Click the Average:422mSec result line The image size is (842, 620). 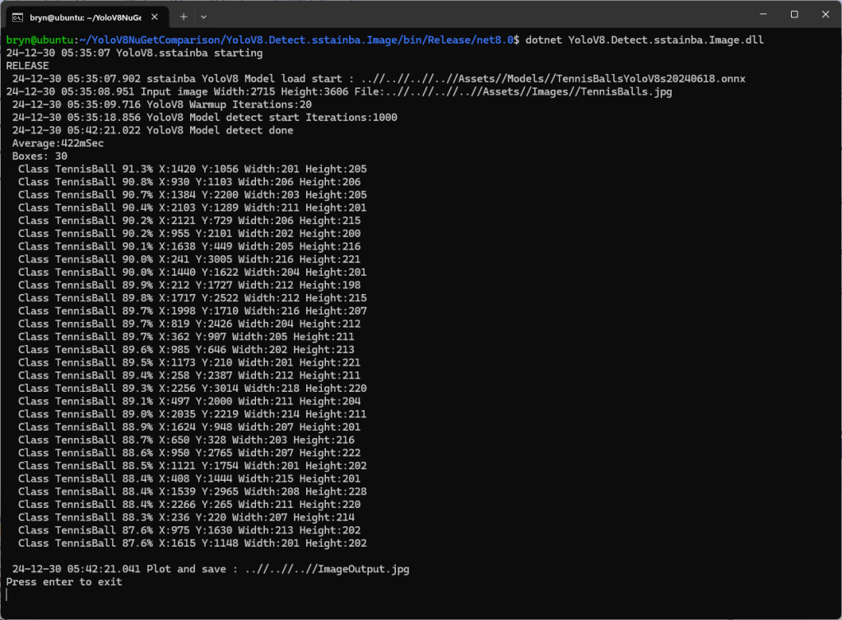click(x=58, y=143)
